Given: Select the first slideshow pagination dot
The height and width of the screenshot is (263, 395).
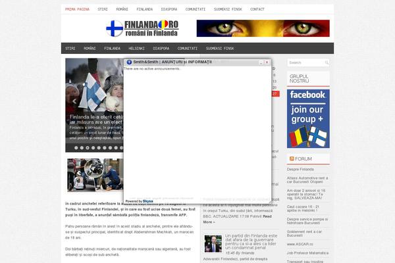Looking at the screenshot, I should (x=76, y=148).
